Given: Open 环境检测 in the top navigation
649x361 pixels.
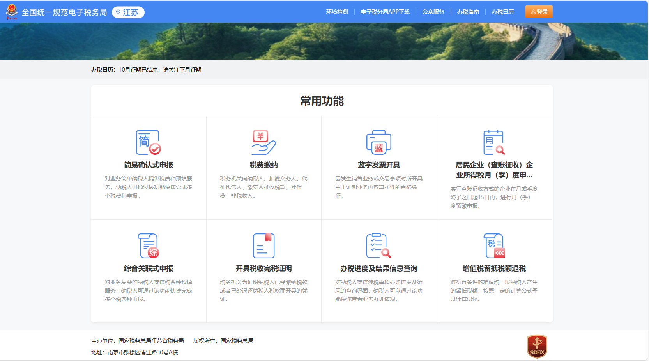Looking at the screenshot, I should pos(337,12).
